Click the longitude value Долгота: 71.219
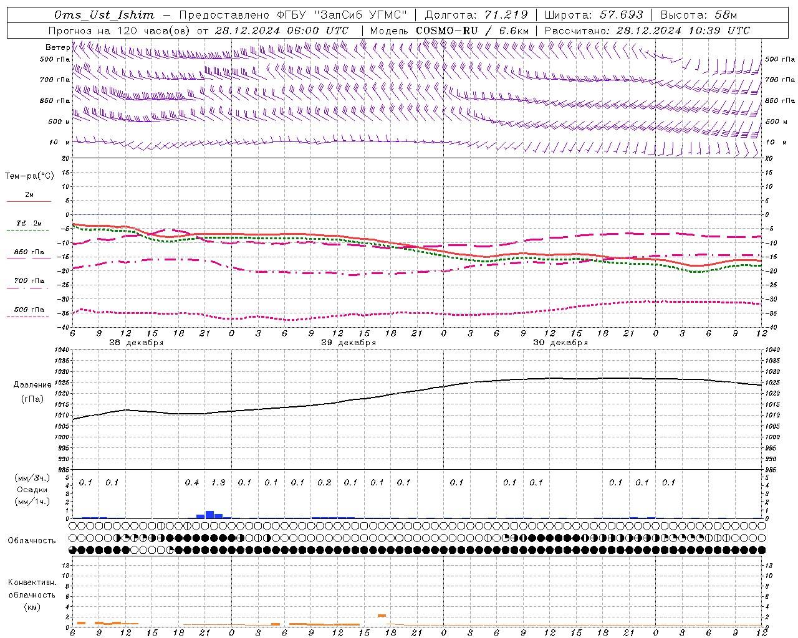 pos(476,15)
